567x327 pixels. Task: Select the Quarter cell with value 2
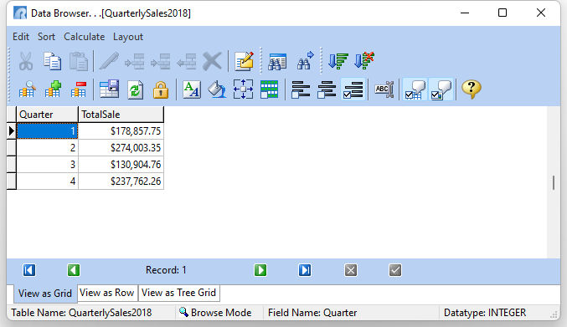click(48, 148)
